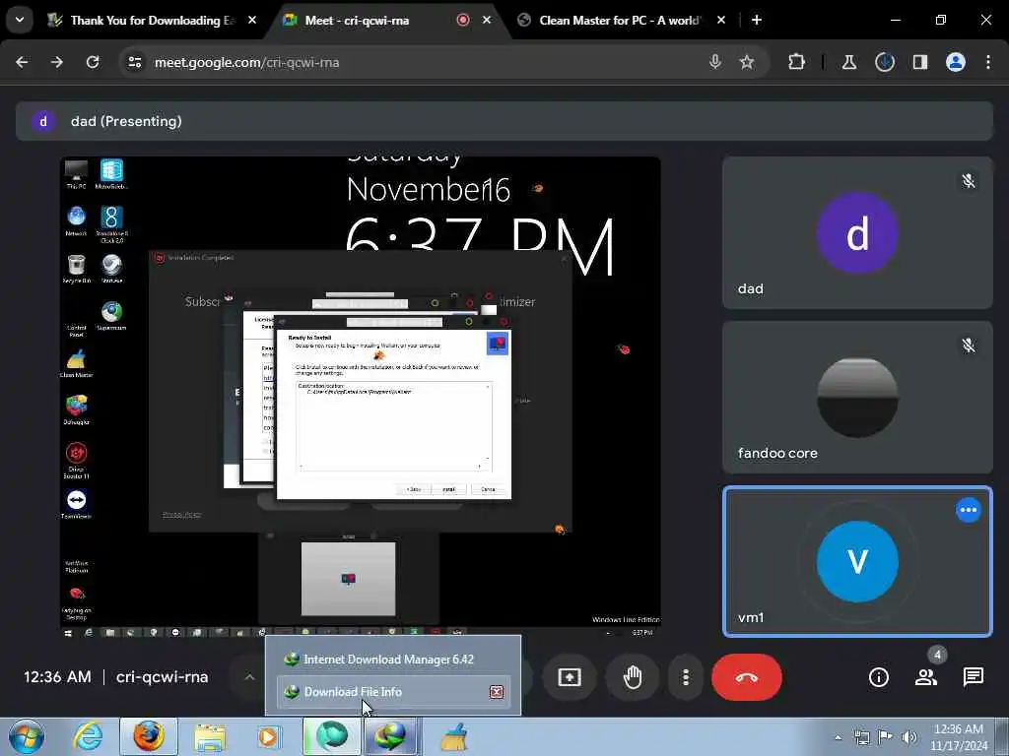
Task: Switch to green browser app on taskbar
Action: click(x=332, y=736)
